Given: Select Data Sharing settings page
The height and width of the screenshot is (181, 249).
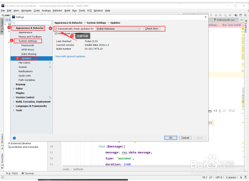Looking at the screenshot, I should pyautogui.click(x=29, y=54).
